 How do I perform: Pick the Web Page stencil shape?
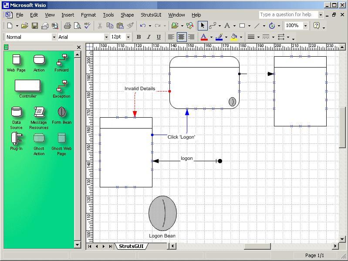(16, 63)
